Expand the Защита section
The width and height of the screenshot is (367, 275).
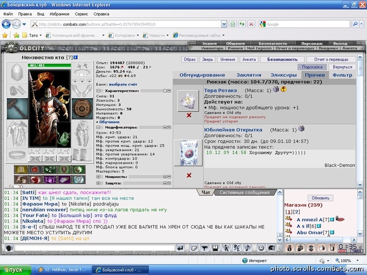click(x=98, y=183)
